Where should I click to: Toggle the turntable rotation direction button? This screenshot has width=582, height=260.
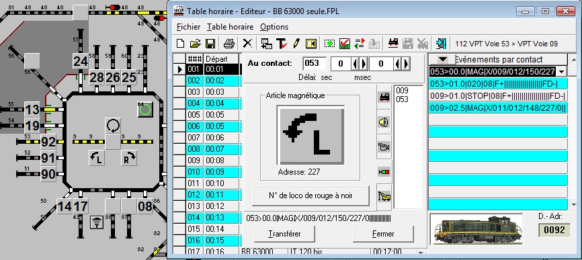pos(112,126)
